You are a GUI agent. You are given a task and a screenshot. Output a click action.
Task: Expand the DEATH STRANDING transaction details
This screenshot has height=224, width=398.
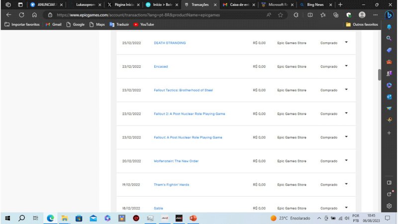click(x=346, y=42)
